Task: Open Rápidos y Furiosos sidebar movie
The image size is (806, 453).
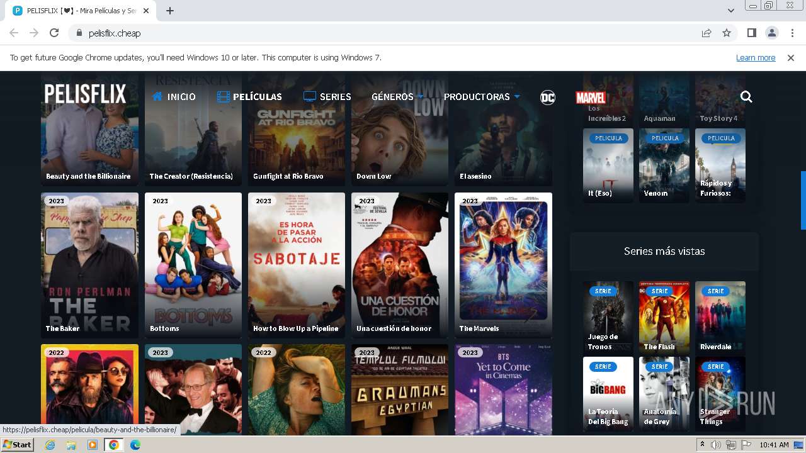Action: (720, 165)
